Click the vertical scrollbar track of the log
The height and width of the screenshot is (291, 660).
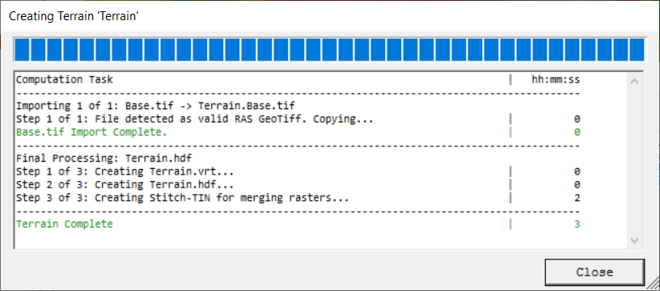(635, 161)
